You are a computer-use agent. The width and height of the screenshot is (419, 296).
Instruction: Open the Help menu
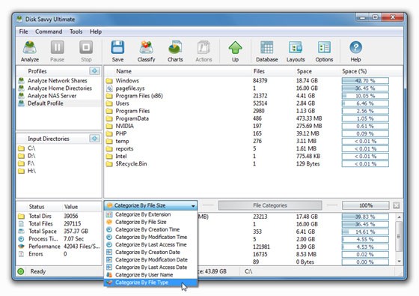96,31
